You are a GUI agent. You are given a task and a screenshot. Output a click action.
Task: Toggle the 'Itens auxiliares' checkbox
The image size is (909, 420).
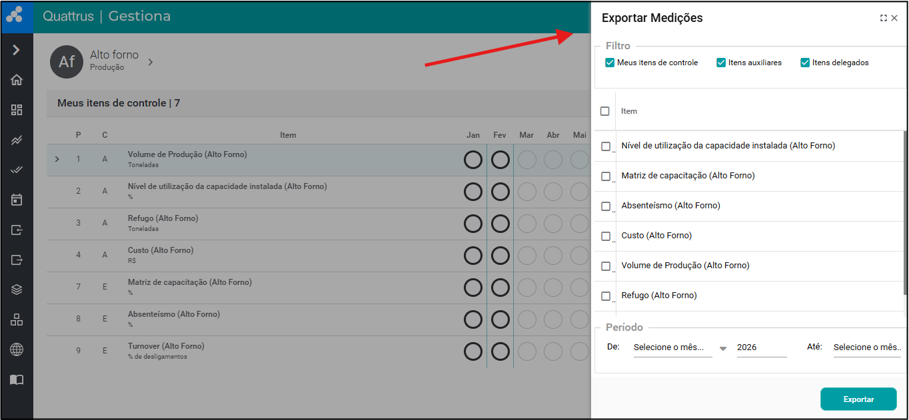click(721, 63)
